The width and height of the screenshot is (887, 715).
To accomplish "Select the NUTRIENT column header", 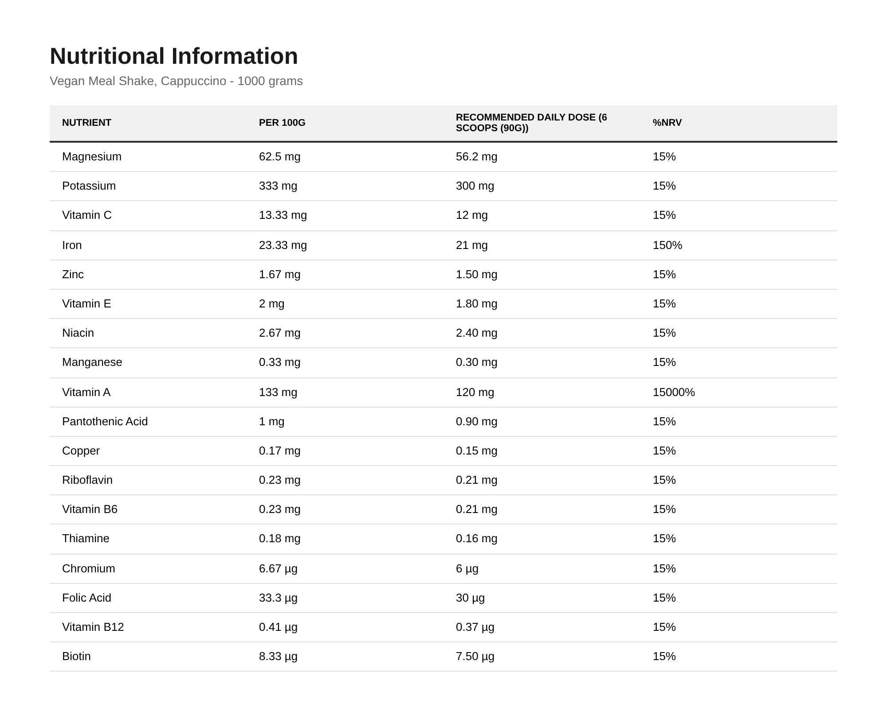I will tap(86, 123).
